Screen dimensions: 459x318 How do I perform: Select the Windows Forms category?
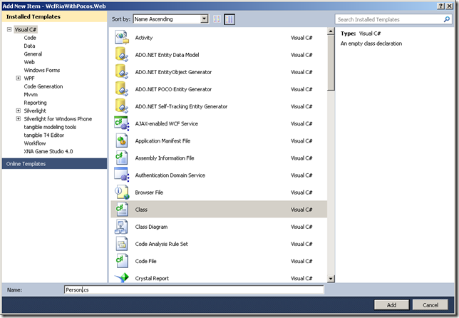(x=42, y=71)
